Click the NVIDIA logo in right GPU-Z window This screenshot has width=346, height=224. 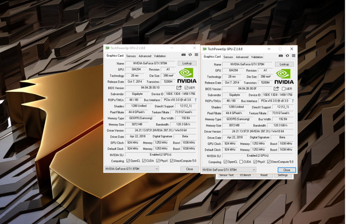click(x=284, y=76)
